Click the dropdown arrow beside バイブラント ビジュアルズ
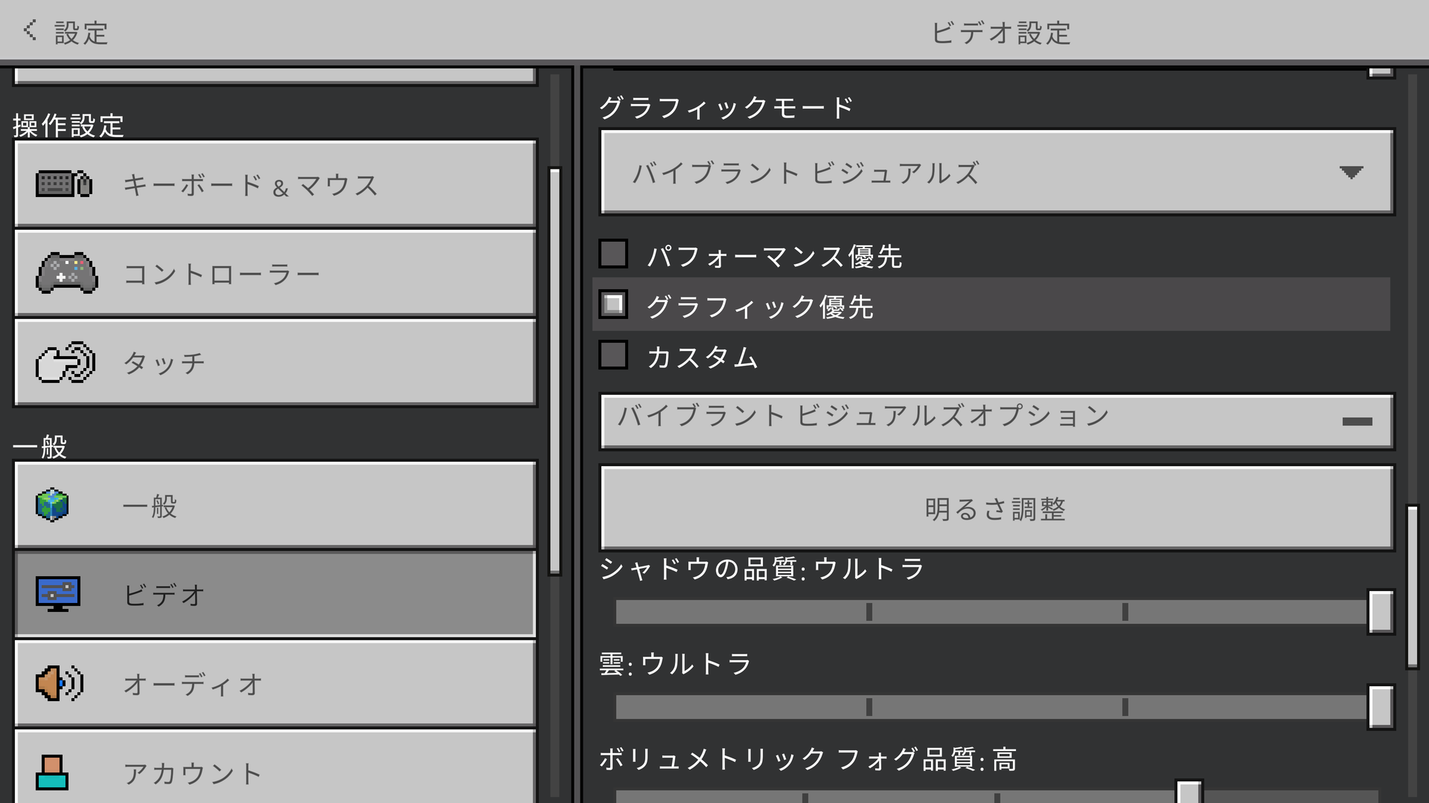The height and width of the screenshot is (803, 1429). pyautogui.click(x=1351, y=172)
